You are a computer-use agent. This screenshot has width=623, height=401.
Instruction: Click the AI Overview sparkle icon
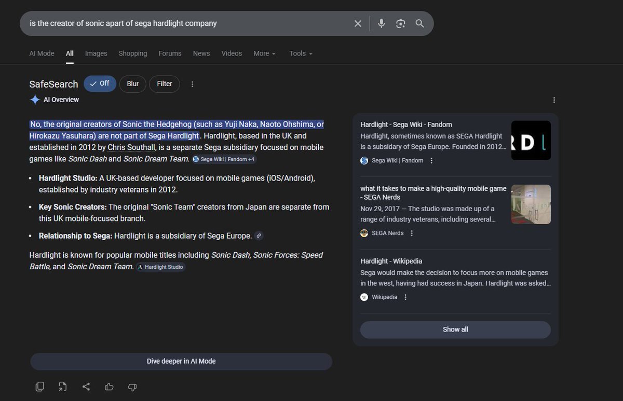coord(35,100)
